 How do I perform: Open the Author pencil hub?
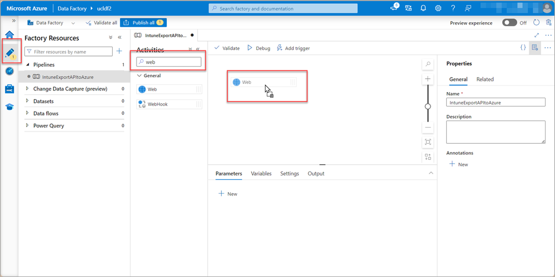pyautogui.click(x=9, y=53)
